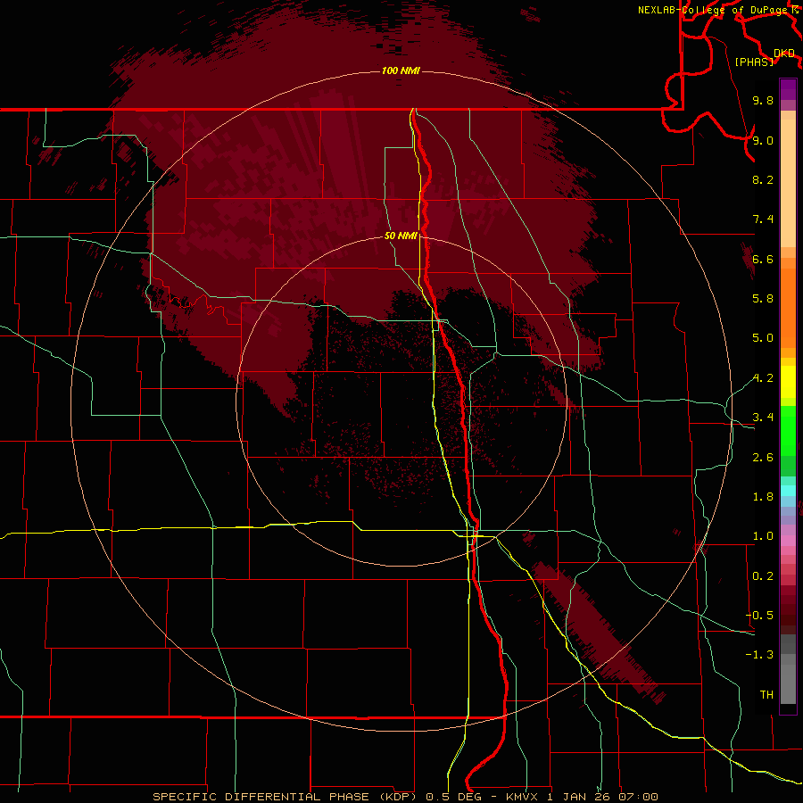The image size is (803, 803).
Task: Click the 50 NMI range ring label
Action: (401, 236)
